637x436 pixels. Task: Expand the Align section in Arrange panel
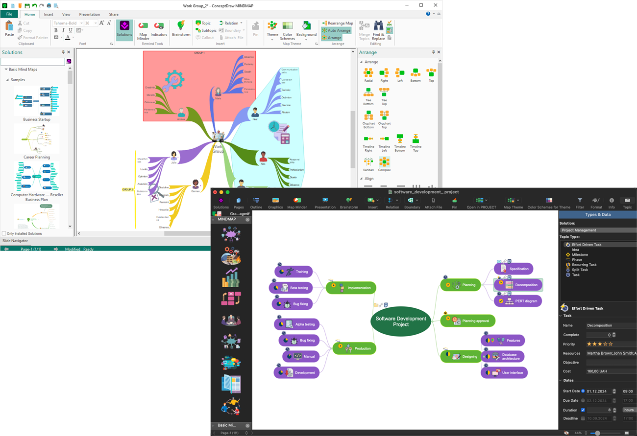pos(362,179)
